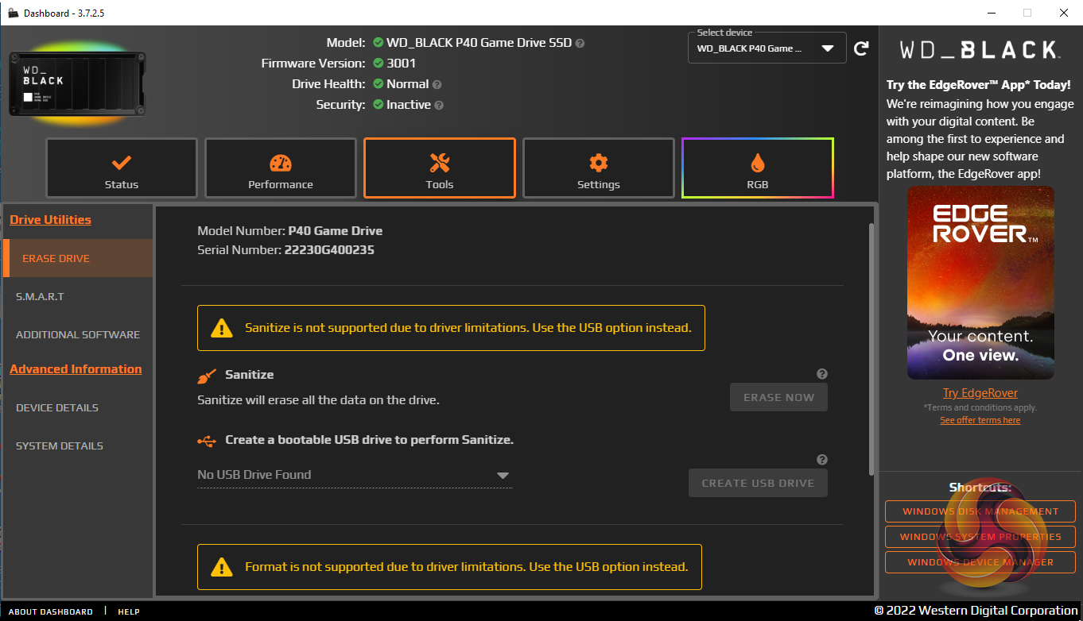Click the firmware version 3001
1083x621 pixels.
click(x=401, y=64)
